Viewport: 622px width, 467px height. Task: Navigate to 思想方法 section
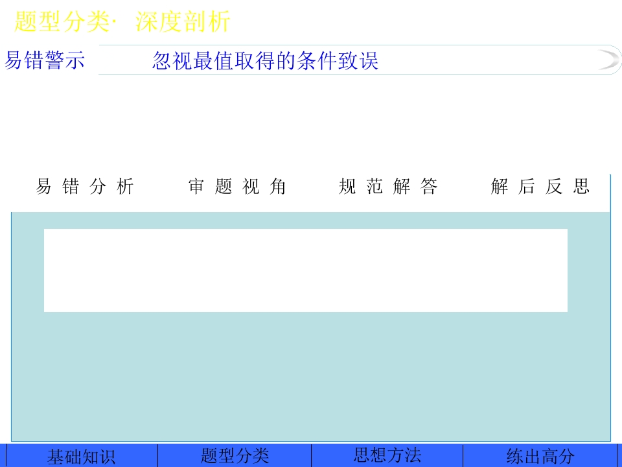click(x=387, y=456)
